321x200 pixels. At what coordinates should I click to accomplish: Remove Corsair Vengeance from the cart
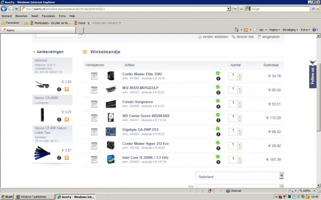coord(94,104)
